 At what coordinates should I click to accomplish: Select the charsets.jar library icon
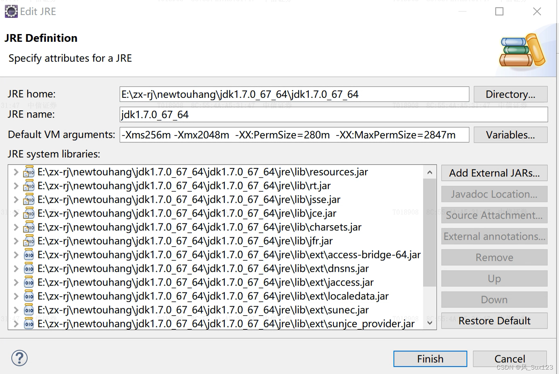tap(29, 227)
